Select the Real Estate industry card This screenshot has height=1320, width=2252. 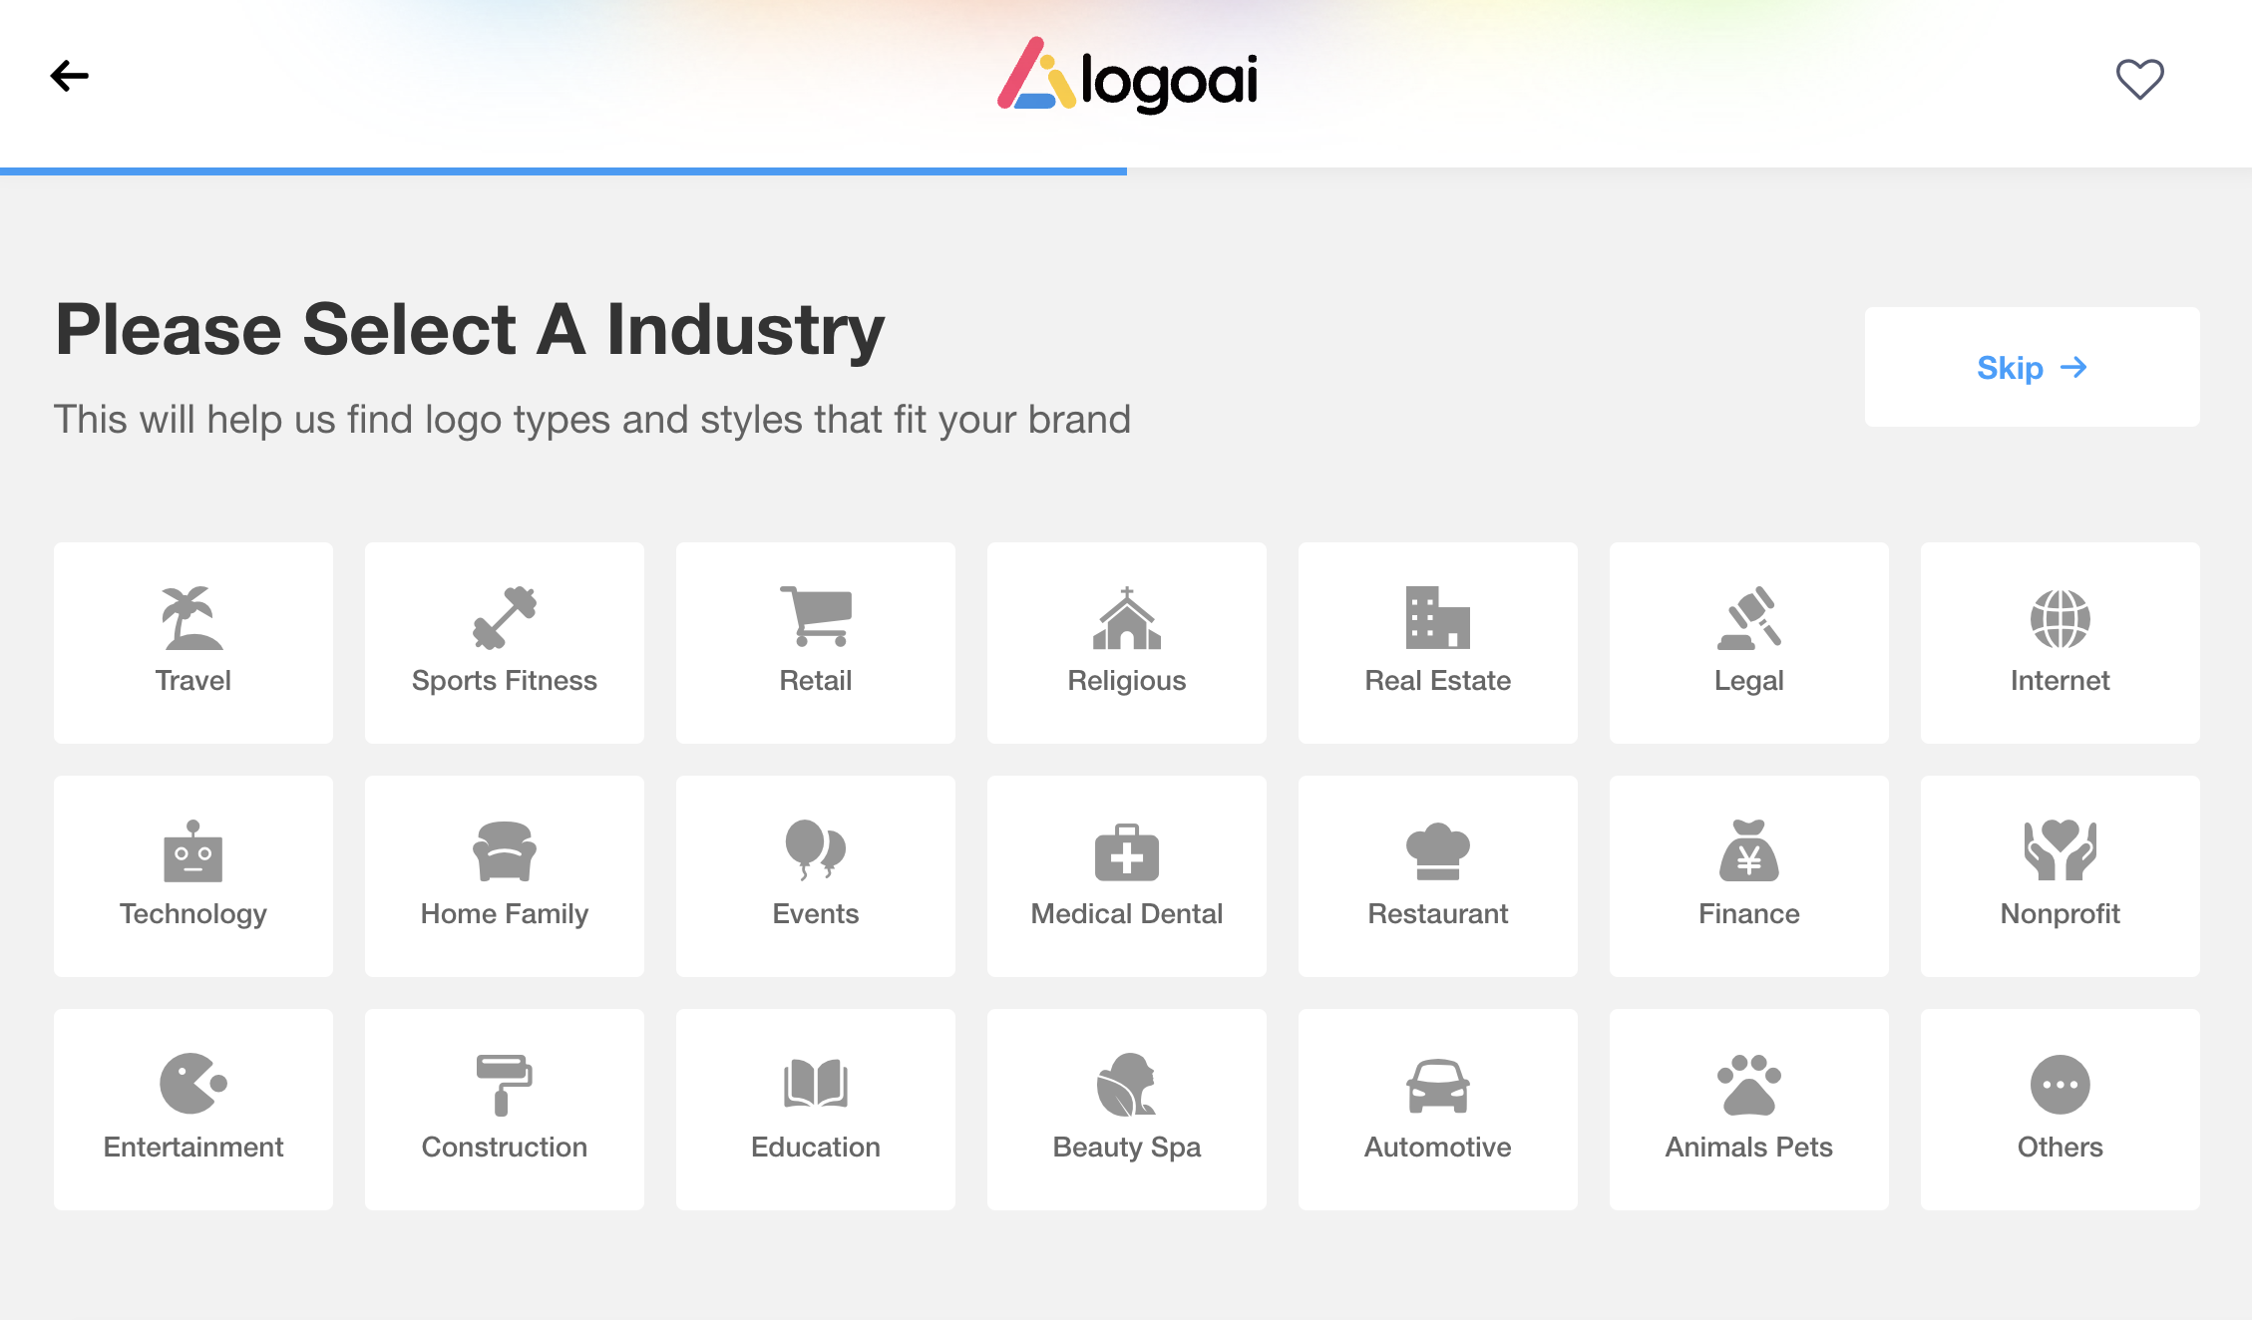1437,643
